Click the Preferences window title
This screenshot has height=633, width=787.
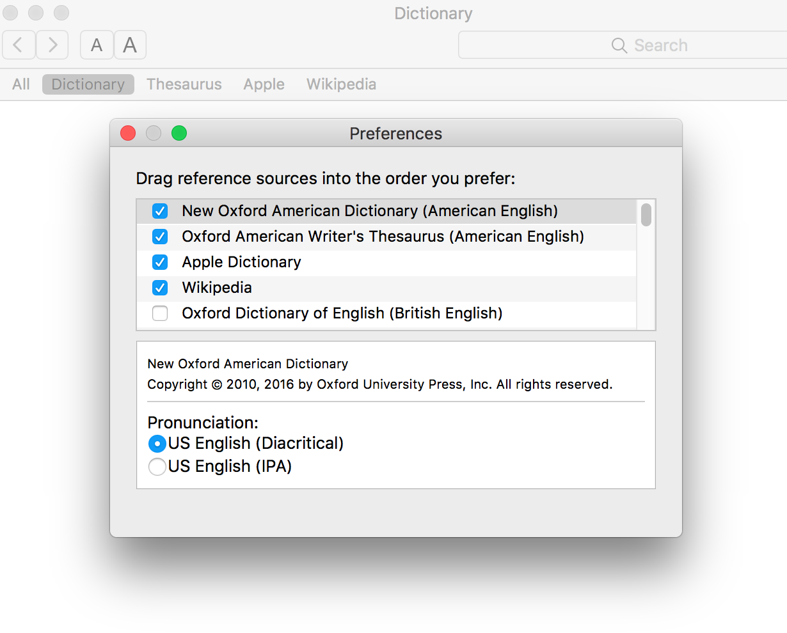tap(395, 134)
